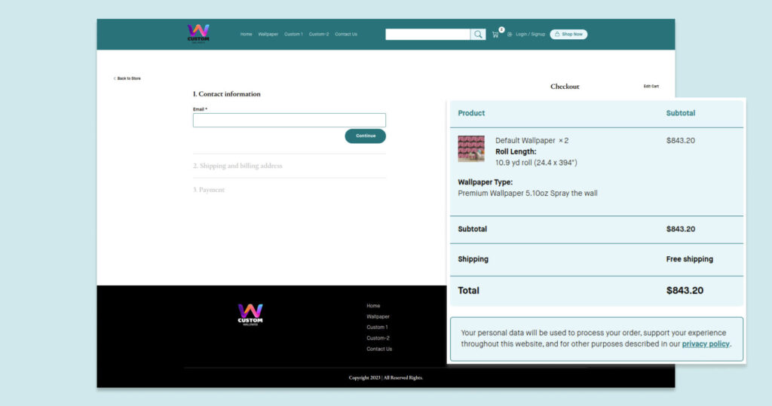This screenshot has height=406, width=772.
Task: Open the privacy policy link
Action: [706, 344]
